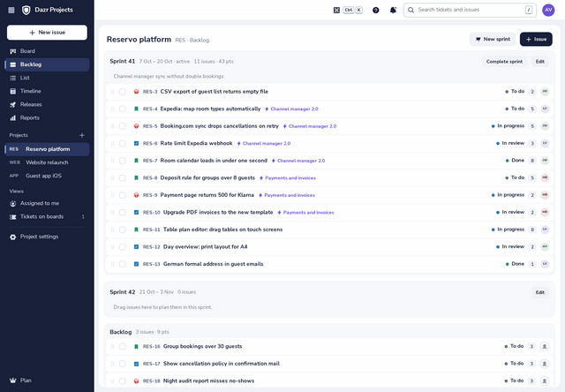565x392 pixels.
Task: Select the RES-5 checkbox
Action: pyautogui.click(x=123, y=126)
